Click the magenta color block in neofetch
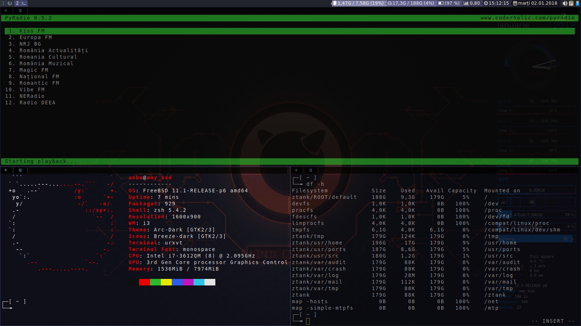The width and height of the screenshot is (581, 326). coord(188,282)
